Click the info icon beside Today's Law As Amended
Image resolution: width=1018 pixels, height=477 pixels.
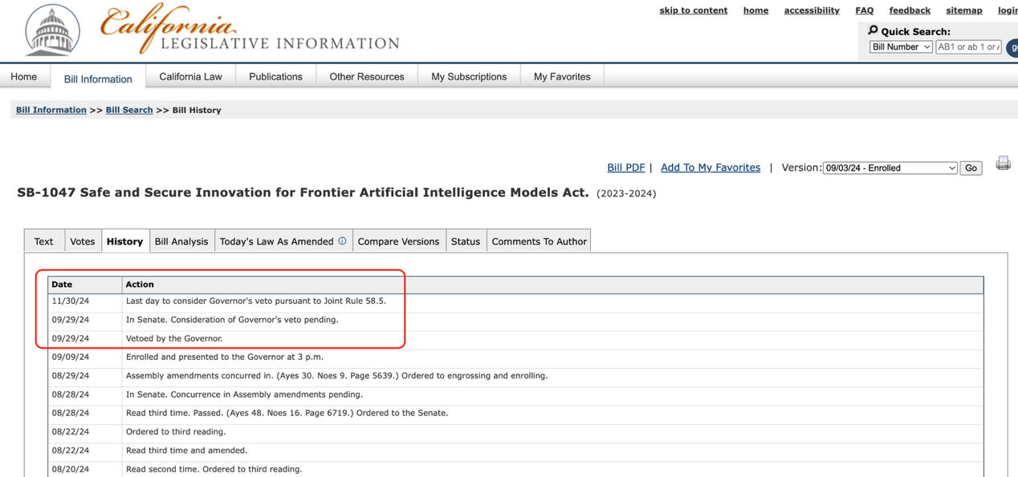point(342,241)
